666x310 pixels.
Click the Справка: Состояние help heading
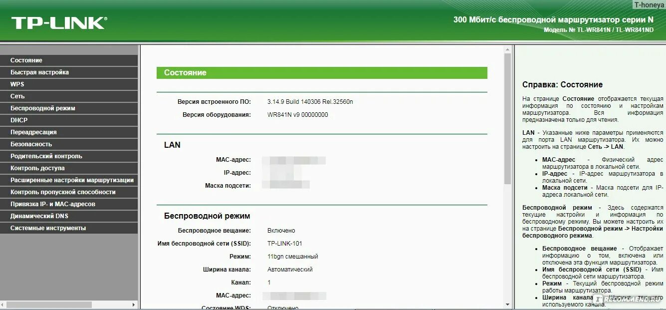point(562,85)
